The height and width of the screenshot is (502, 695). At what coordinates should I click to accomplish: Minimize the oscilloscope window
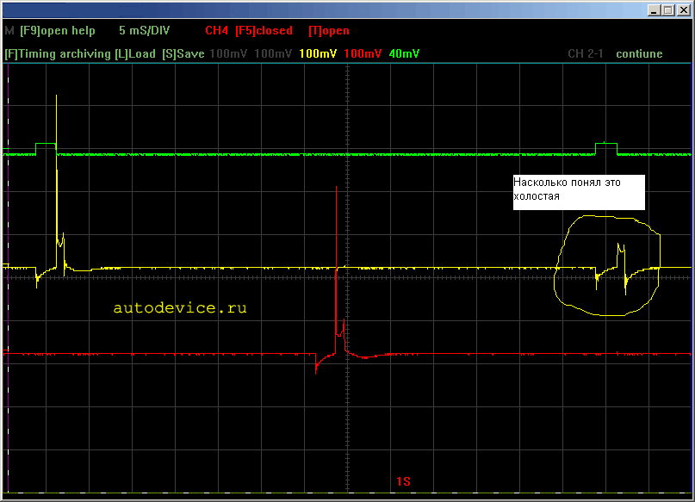654,9
